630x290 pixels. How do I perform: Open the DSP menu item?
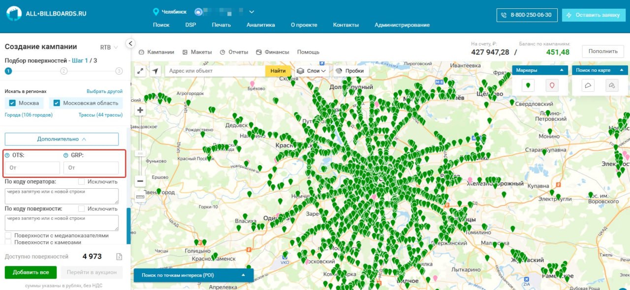click(190, 25)
